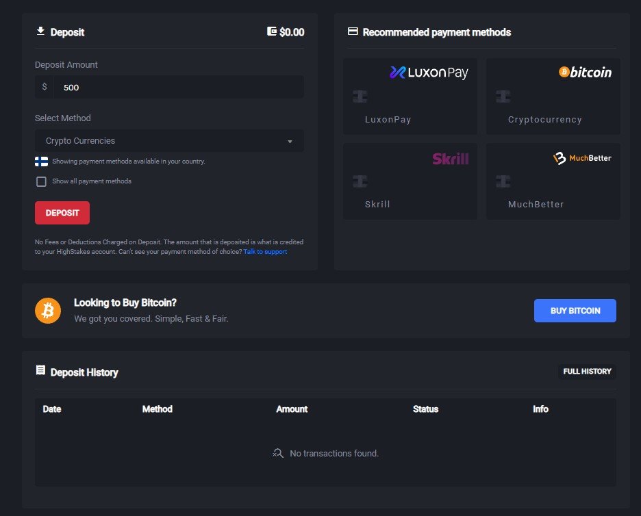The height and width of the screenshot is (516, 641).
Task: Open the Select Method dropdown
Action: click(x=169, y=140)
